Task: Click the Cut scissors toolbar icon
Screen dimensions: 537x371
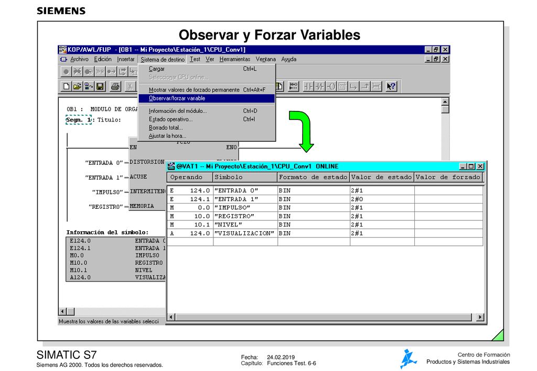Action: (x=130, y=86)
